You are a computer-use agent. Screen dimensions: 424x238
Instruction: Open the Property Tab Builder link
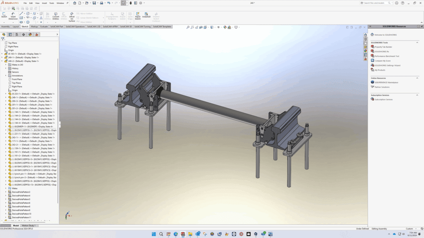[383, 47]
